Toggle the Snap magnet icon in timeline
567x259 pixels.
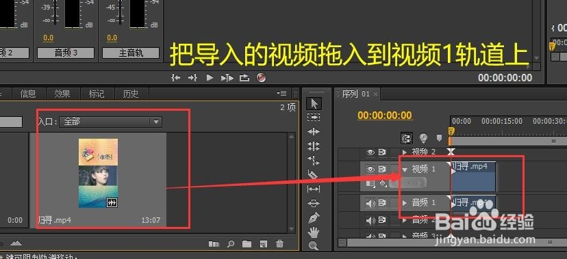(x=407, y=138)
